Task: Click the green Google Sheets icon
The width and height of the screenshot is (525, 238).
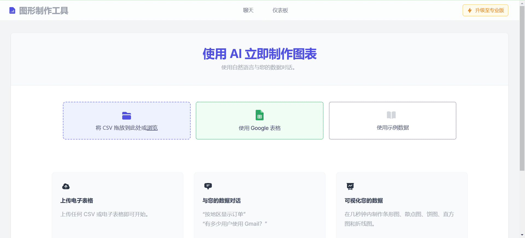Action: coord(259,115)
